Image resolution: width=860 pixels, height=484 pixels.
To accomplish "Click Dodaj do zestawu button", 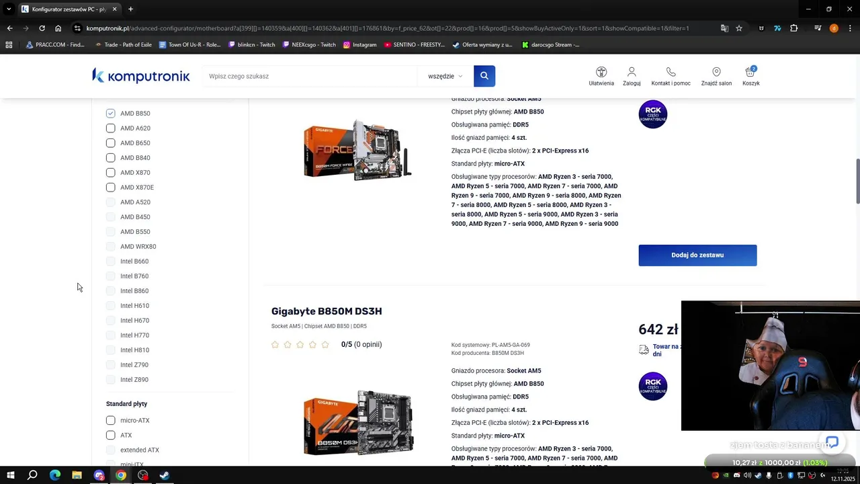I will 697,255.
